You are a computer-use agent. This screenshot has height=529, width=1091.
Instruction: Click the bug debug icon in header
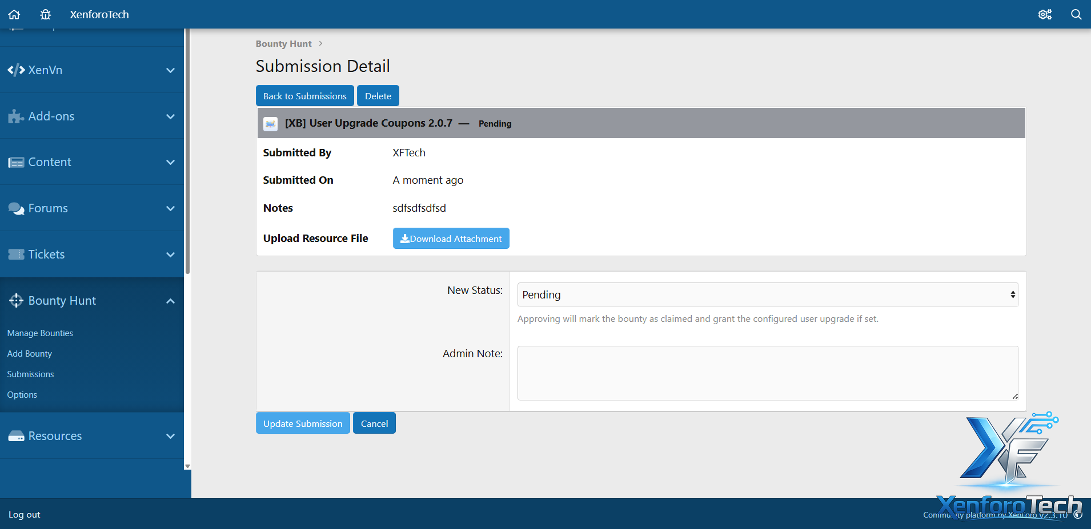click(x=46, y=14)
